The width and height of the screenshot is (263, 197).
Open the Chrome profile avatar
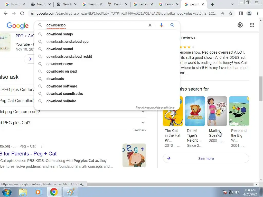coord(249,13)
